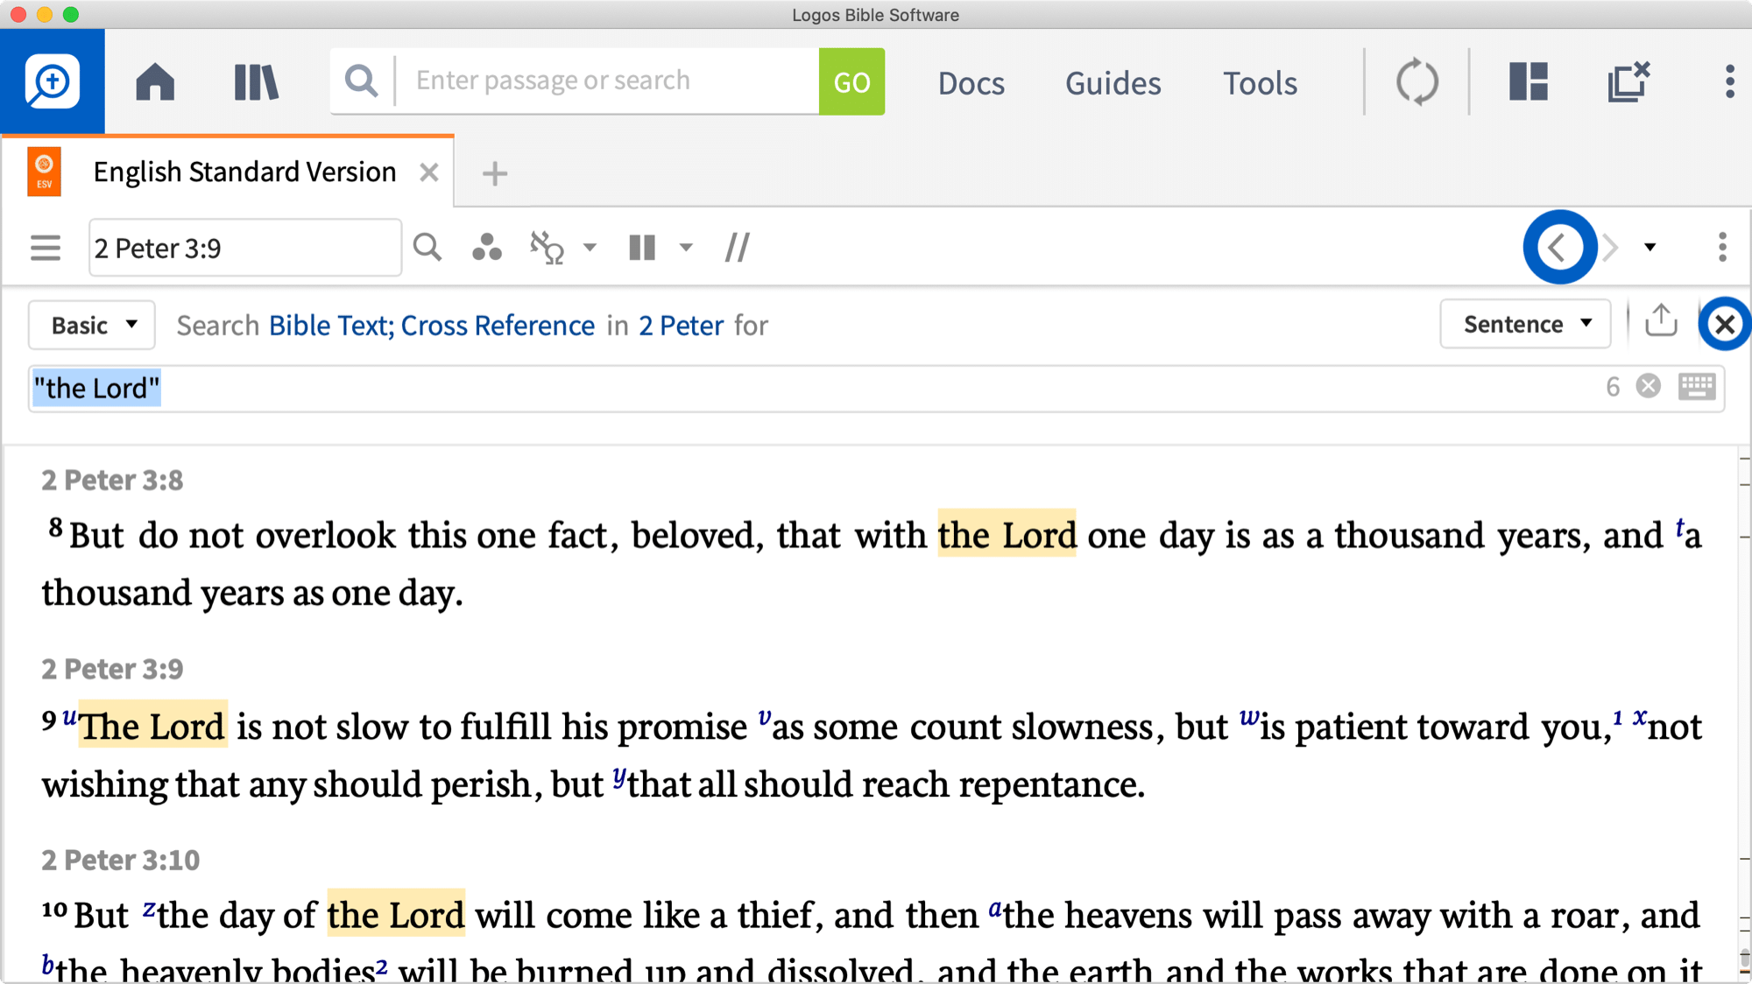
Task: Expand the multiple resources dropdown arrow
Action: [x=686, y=248]
